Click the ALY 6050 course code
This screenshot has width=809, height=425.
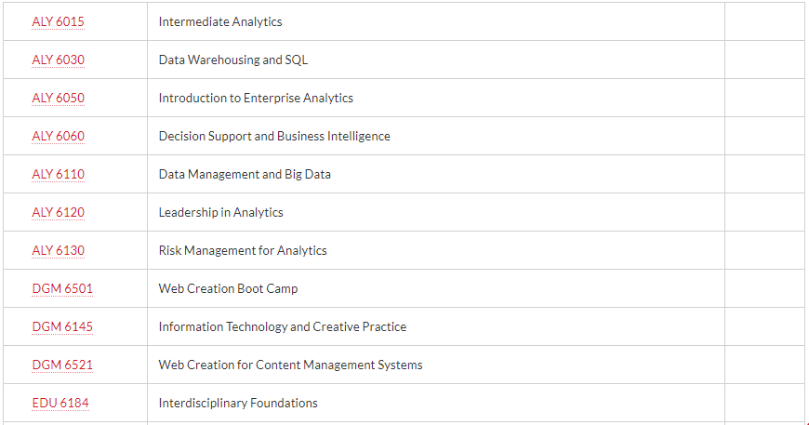58,98
